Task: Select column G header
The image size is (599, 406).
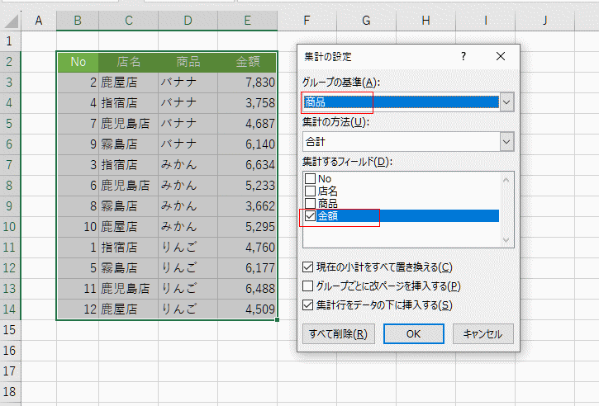Action: [366, 21]
